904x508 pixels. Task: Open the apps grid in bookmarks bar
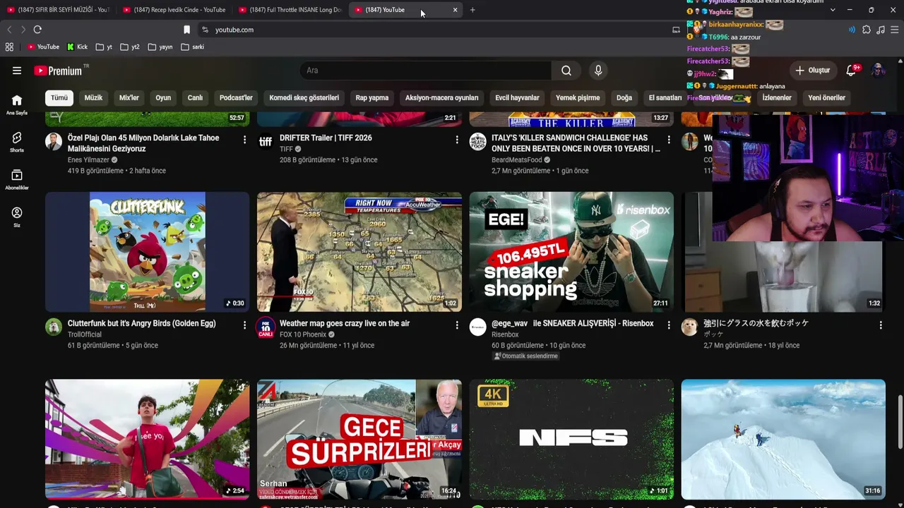click(9, 47)
